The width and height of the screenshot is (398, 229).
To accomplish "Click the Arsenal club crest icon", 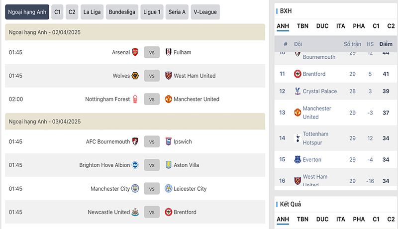I will (135, 52).
